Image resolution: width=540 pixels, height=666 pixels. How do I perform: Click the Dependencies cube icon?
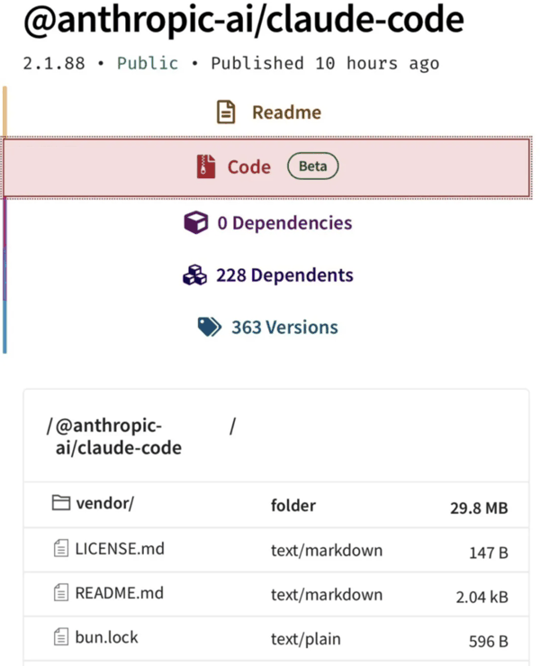click(x=195, y=222)
